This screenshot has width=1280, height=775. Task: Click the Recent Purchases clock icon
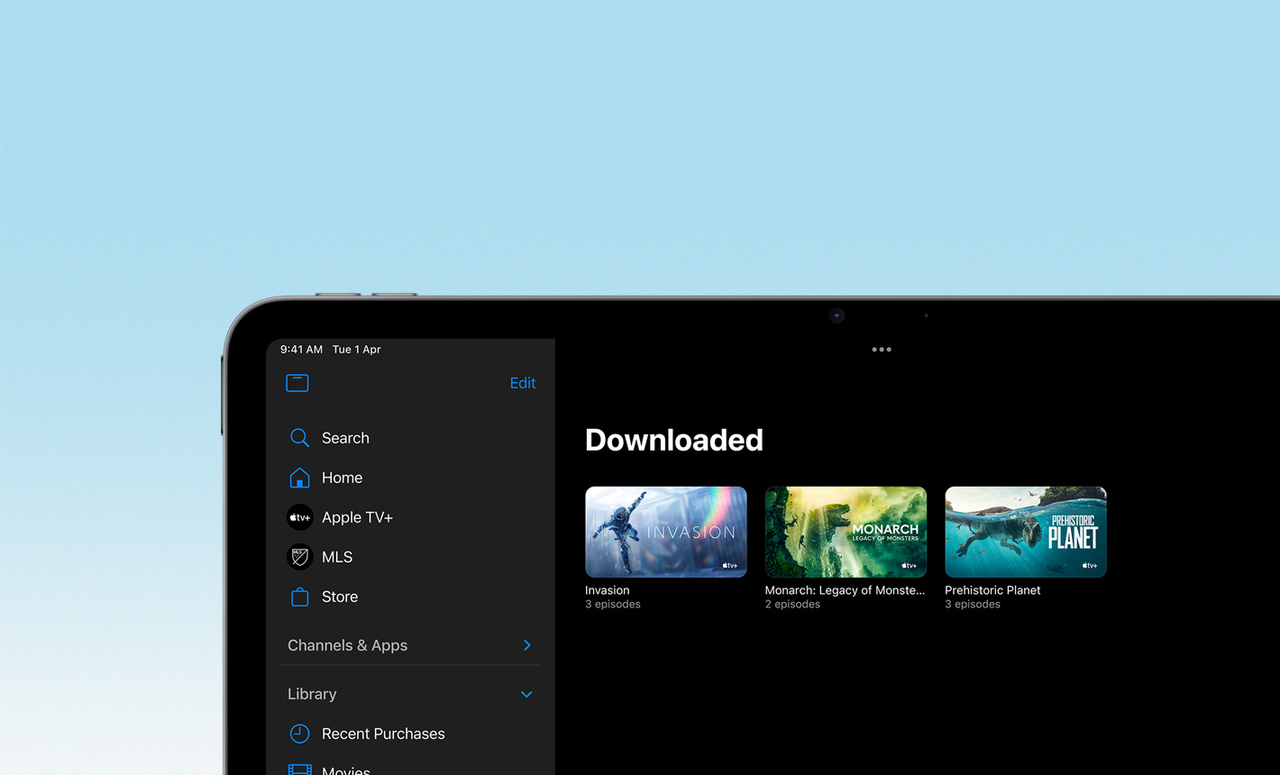point(299,734)
